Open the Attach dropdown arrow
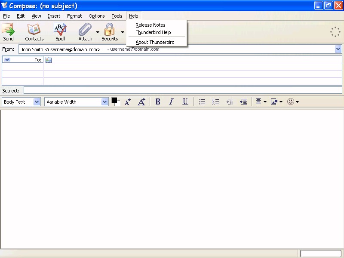344x258 pixels. (x=98, y=32)
